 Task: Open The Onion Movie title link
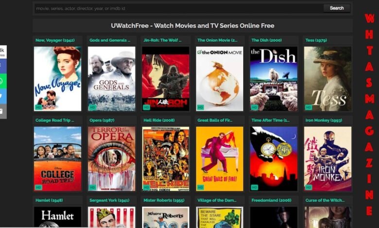point(217,40)
